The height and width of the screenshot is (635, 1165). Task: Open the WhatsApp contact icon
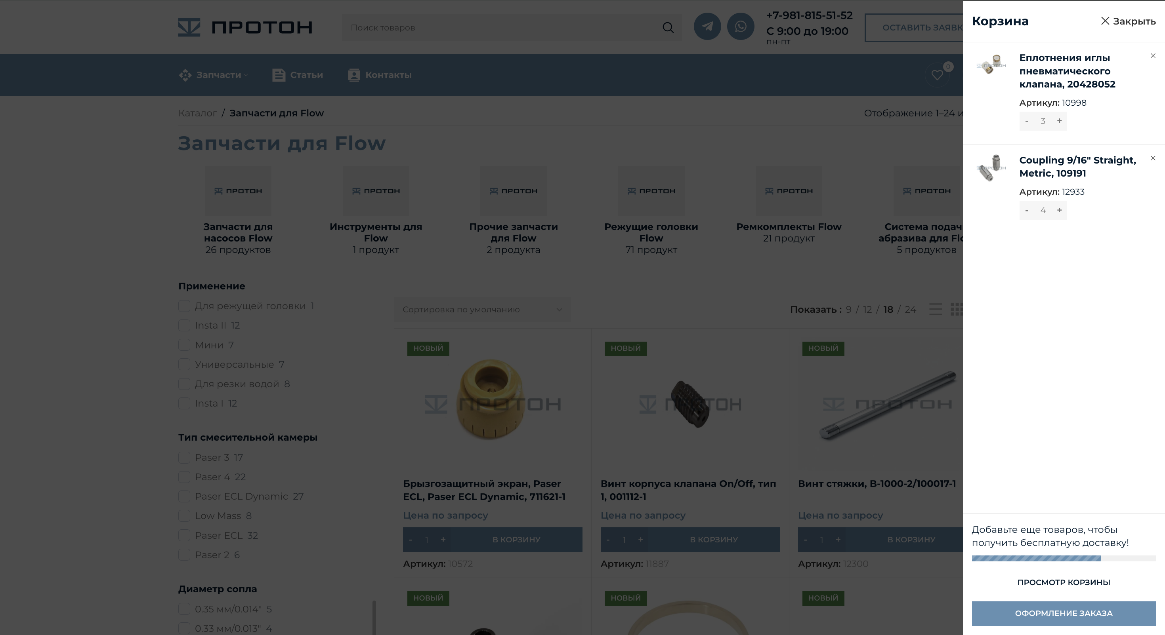pyautogui.click(x=740, y=26)
